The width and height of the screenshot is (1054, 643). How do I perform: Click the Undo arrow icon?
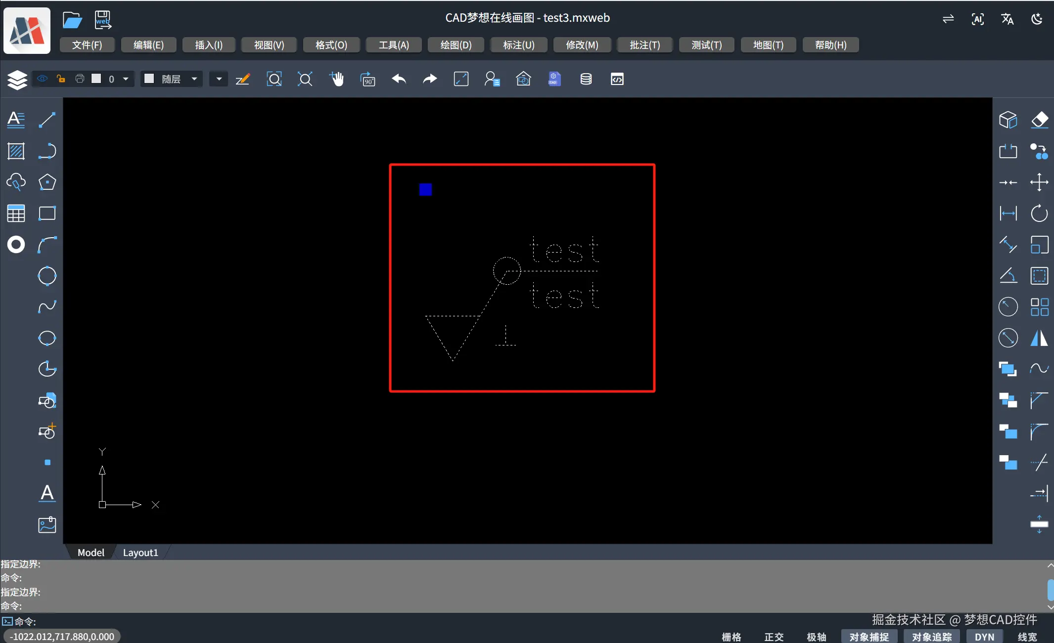coord(399,79)
